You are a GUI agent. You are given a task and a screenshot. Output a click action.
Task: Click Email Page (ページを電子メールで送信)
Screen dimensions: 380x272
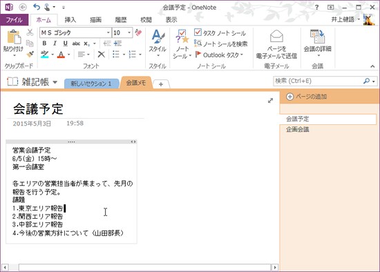[x=276, y=44]
